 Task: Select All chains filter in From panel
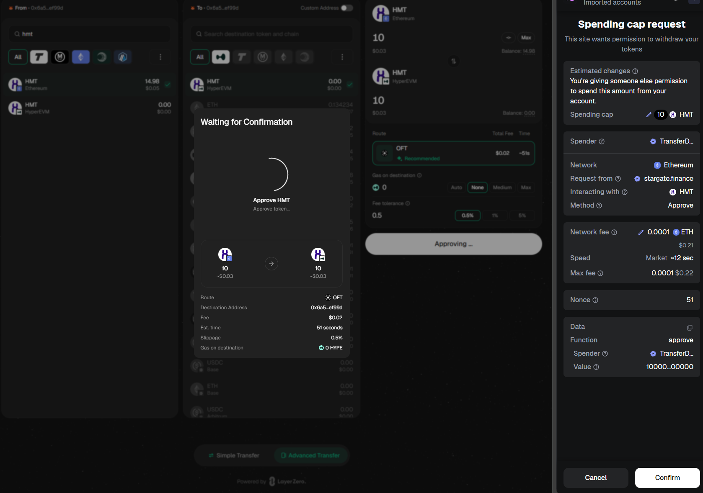point(18,57)
